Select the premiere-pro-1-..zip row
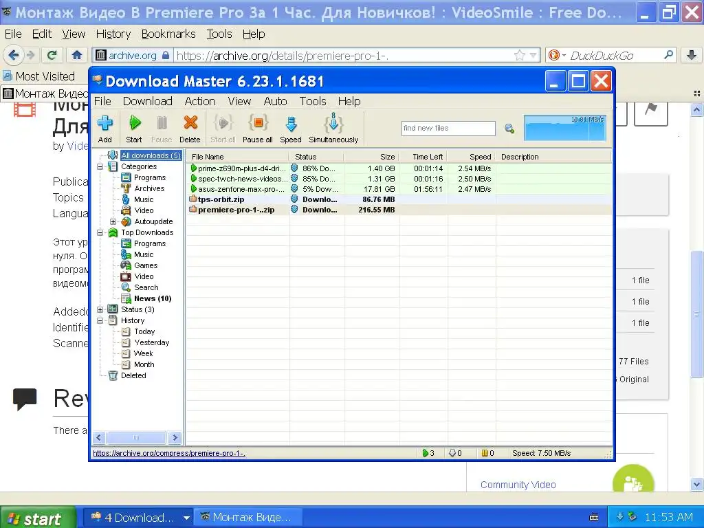 pyautogui.click(x=399, y=210)
